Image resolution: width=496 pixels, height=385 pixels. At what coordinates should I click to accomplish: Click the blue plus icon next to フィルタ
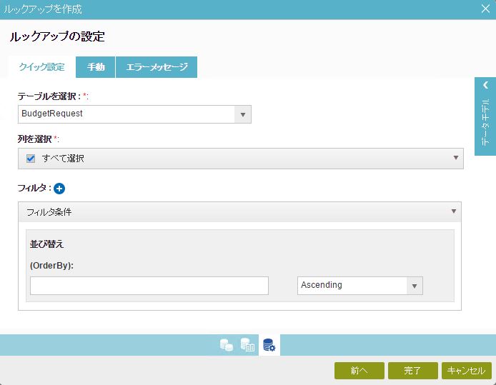pos(59,189)
